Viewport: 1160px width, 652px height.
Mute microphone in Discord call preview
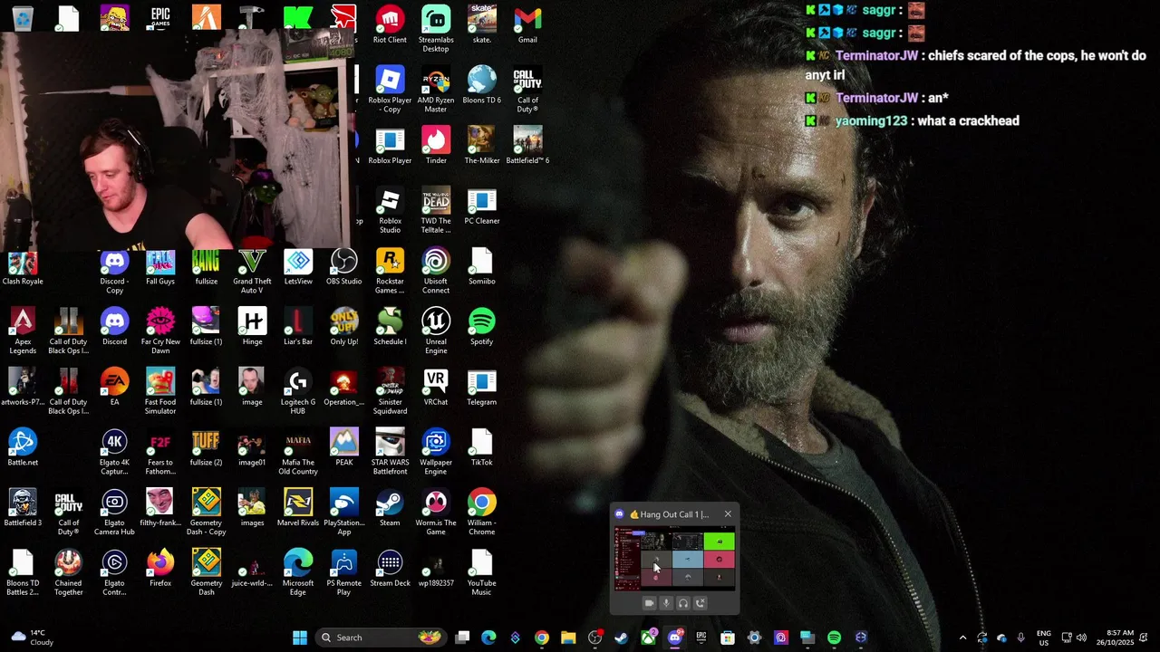tap(666, 603)
